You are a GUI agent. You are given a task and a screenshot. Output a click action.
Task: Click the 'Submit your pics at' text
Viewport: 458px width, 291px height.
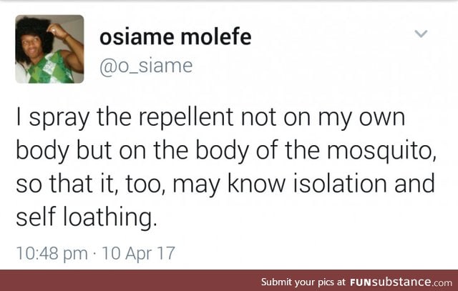303,281
